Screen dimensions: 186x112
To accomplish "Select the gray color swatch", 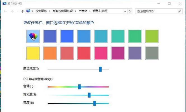I will tap(152, 53).
